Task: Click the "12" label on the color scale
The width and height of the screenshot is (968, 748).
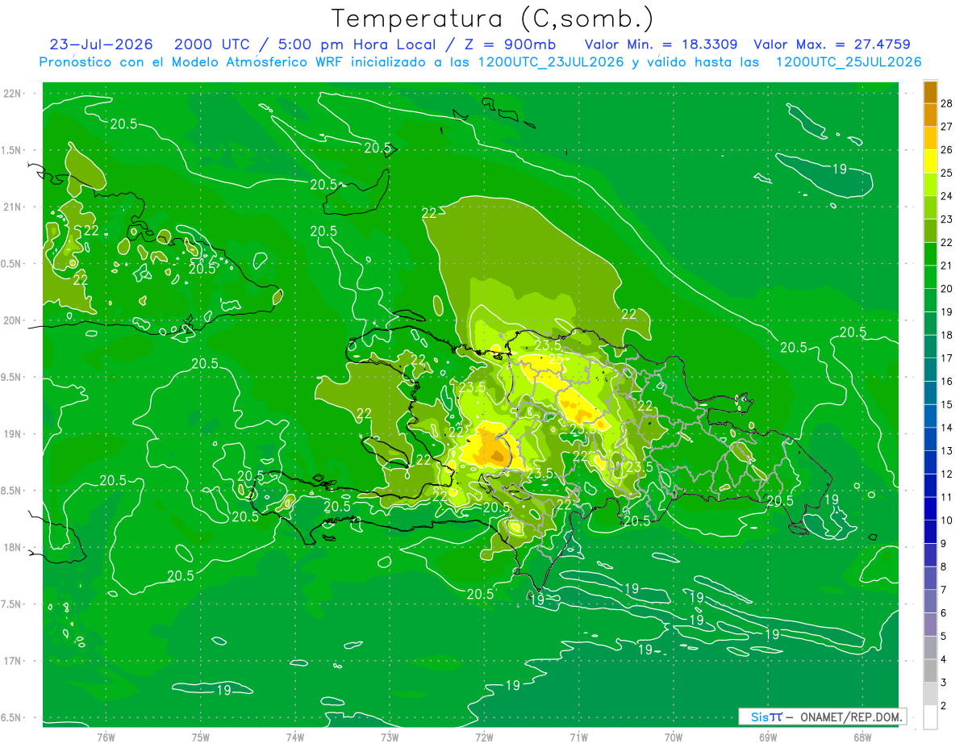Action: pyautogui.click(x=947, y=474)
